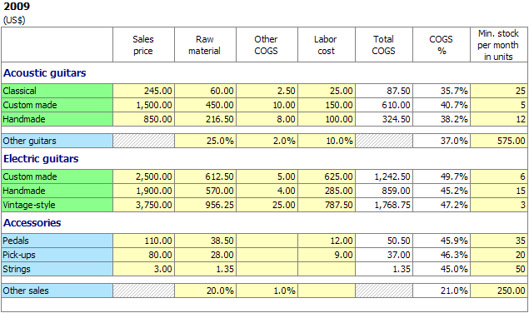Viewport: 529px width, 313px height.
Task: Click Pedals total COGS 50.50
Action: click(384, 241)
